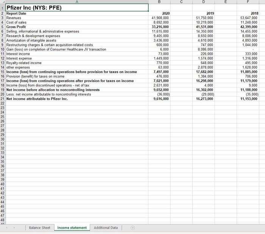Click Income from discontinued operations label
The image size is (265, 234).
tap(77, 85)
